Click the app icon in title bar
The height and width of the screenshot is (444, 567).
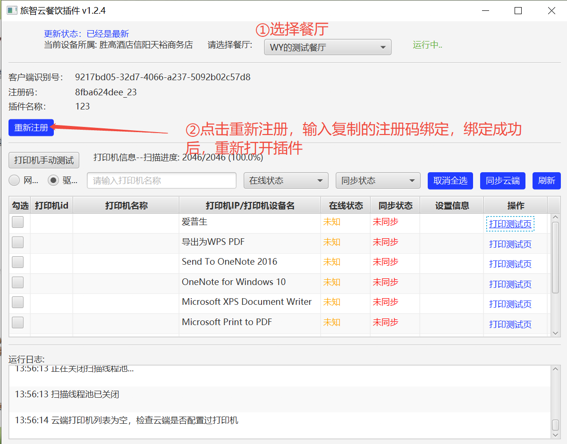pyautogui.click(x=12, y=10)
